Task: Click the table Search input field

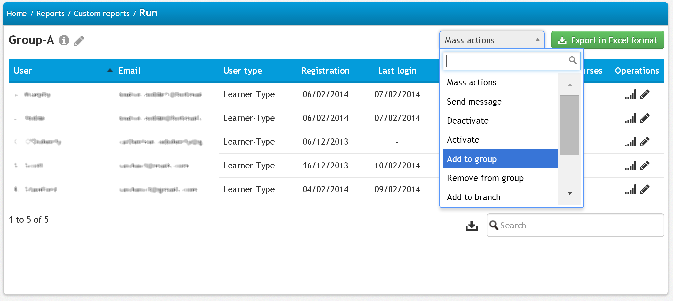Action: (579, 226)
